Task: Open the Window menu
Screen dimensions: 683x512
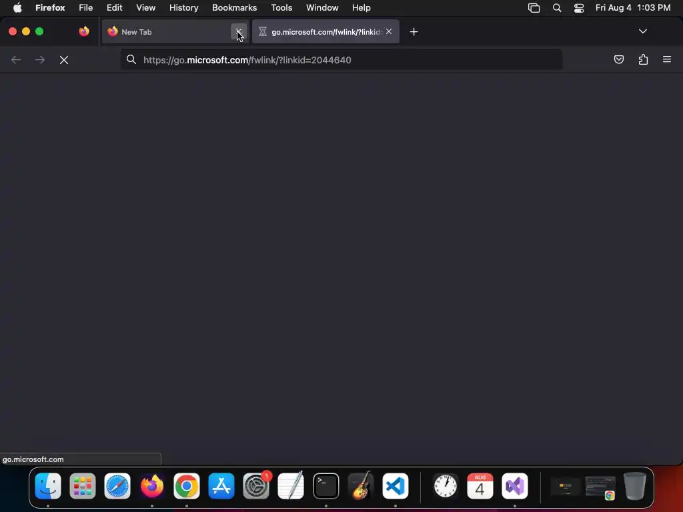Action: click(322, 8)
